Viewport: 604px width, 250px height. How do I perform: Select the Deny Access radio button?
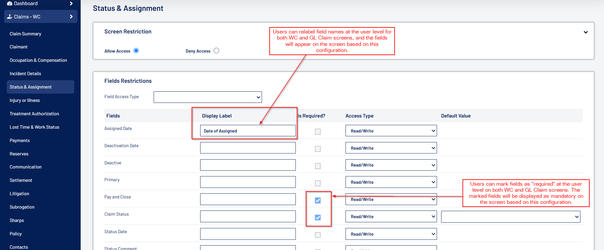[216, 51]
